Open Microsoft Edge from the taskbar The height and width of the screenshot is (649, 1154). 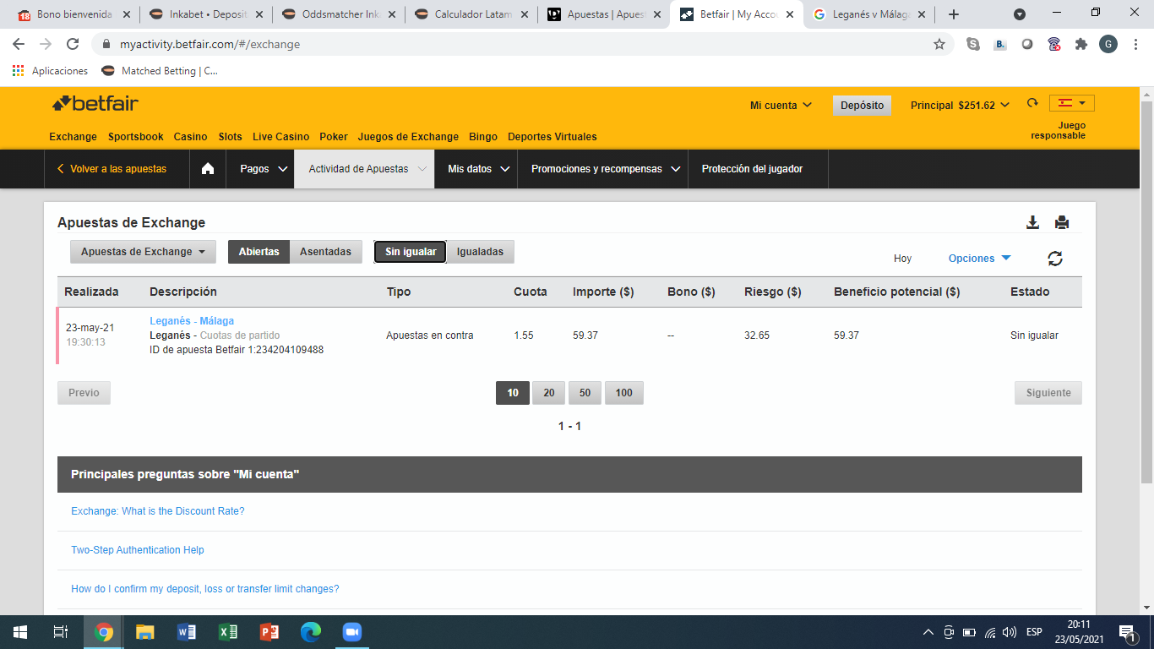pyautogui.click(x=311, y=632)
